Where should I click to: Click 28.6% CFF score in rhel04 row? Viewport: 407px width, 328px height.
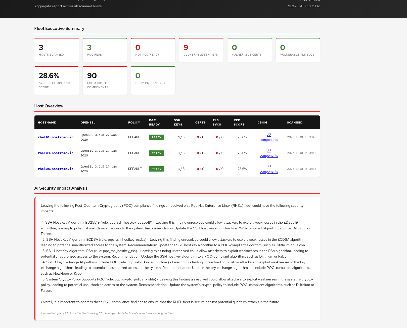[x=242, y=169]
